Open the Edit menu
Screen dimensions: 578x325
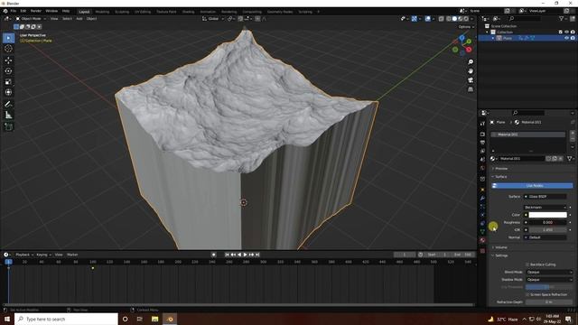[x=23, y=11]
